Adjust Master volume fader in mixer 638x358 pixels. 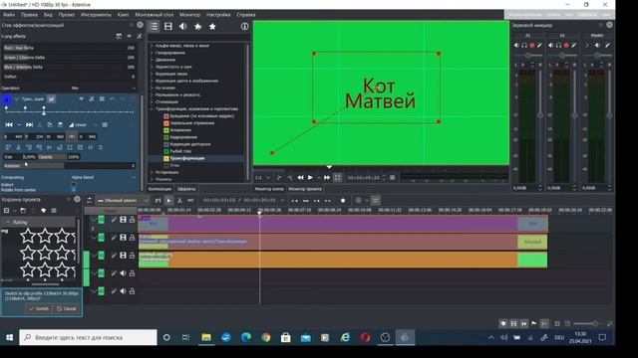[x=609, y=115]
